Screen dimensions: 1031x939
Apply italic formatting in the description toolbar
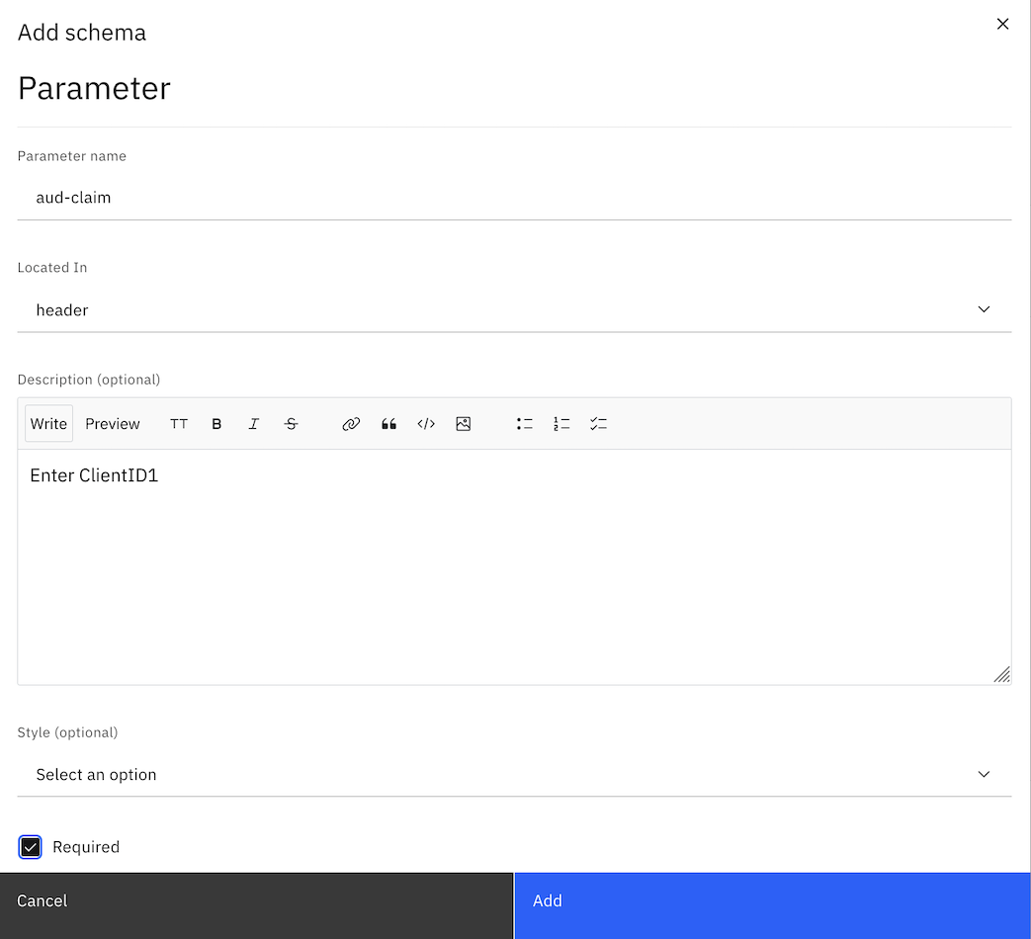254,423
